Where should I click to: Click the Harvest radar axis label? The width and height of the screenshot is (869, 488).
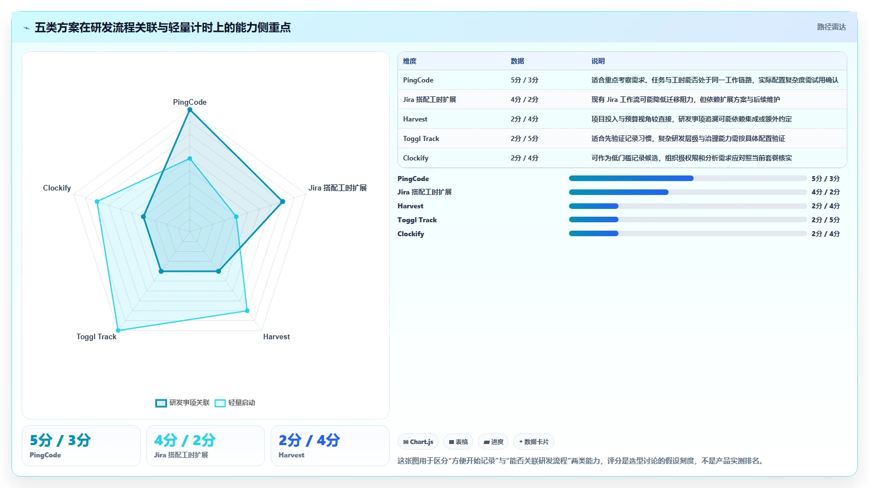(x=277, y=336)
